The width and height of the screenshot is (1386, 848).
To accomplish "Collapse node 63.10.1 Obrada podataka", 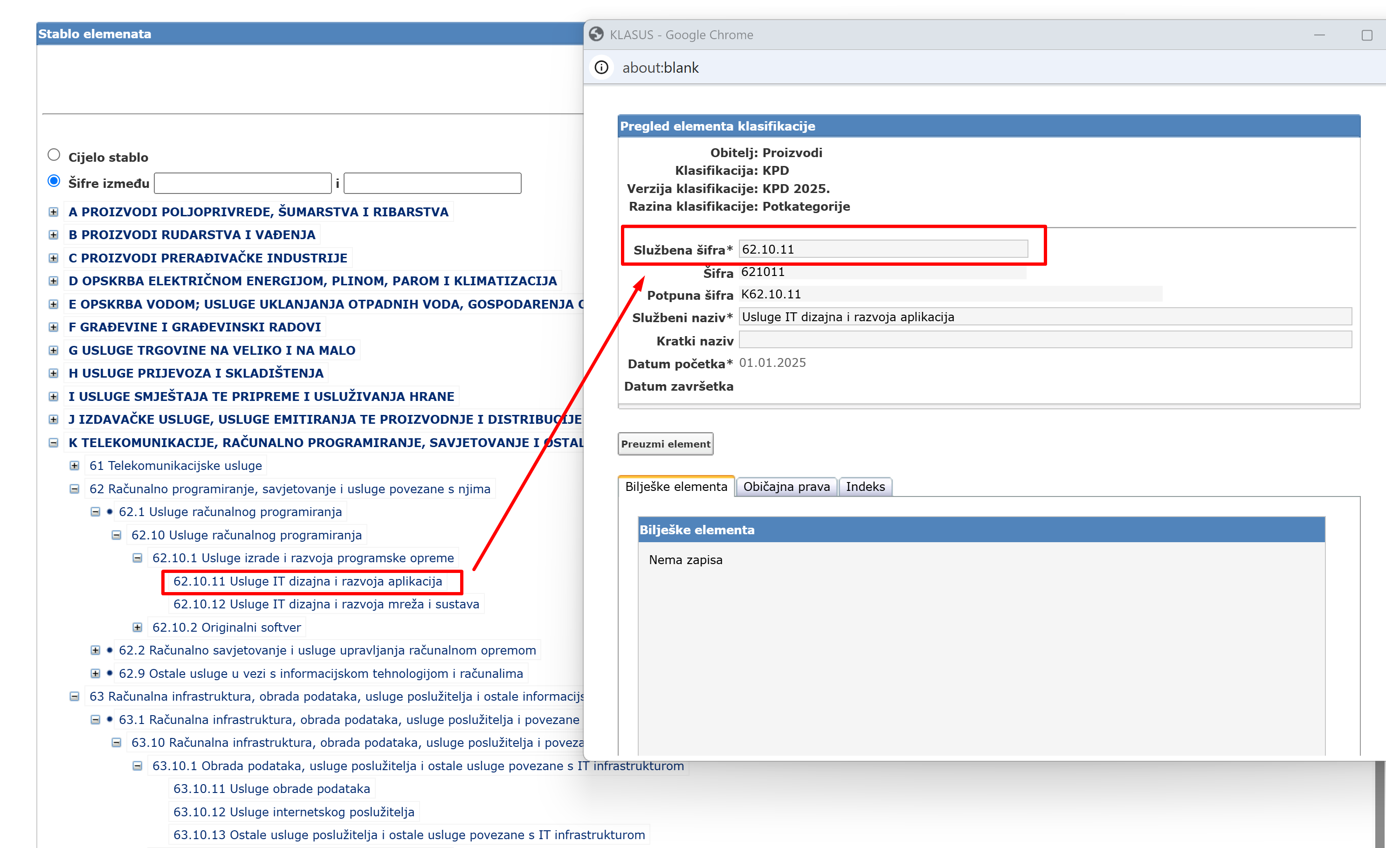I will (x=137, y=765).
